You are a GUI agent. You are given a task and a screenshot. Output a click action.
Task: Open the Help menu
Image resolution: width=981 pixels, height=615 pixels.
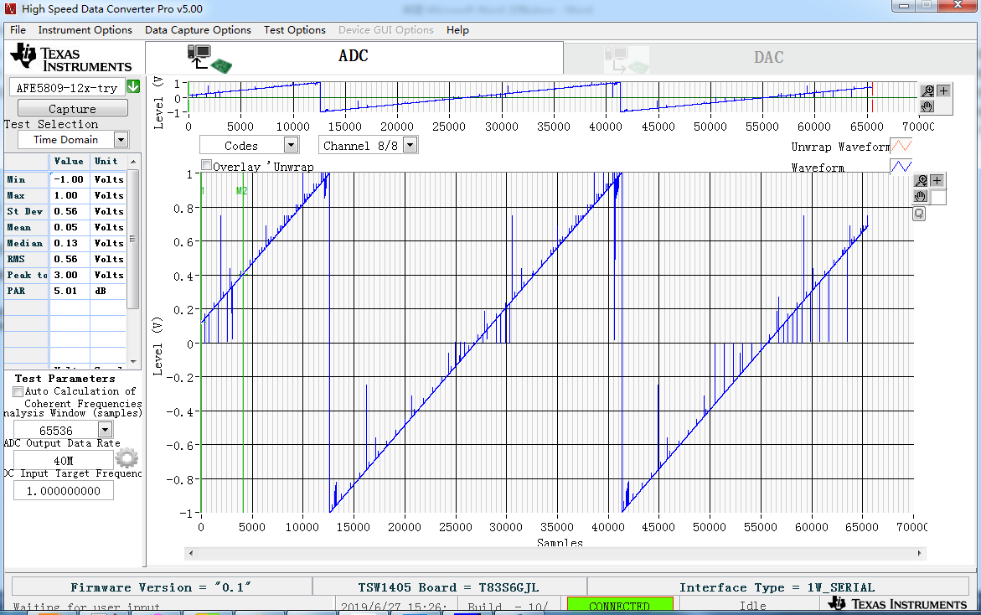457,30
